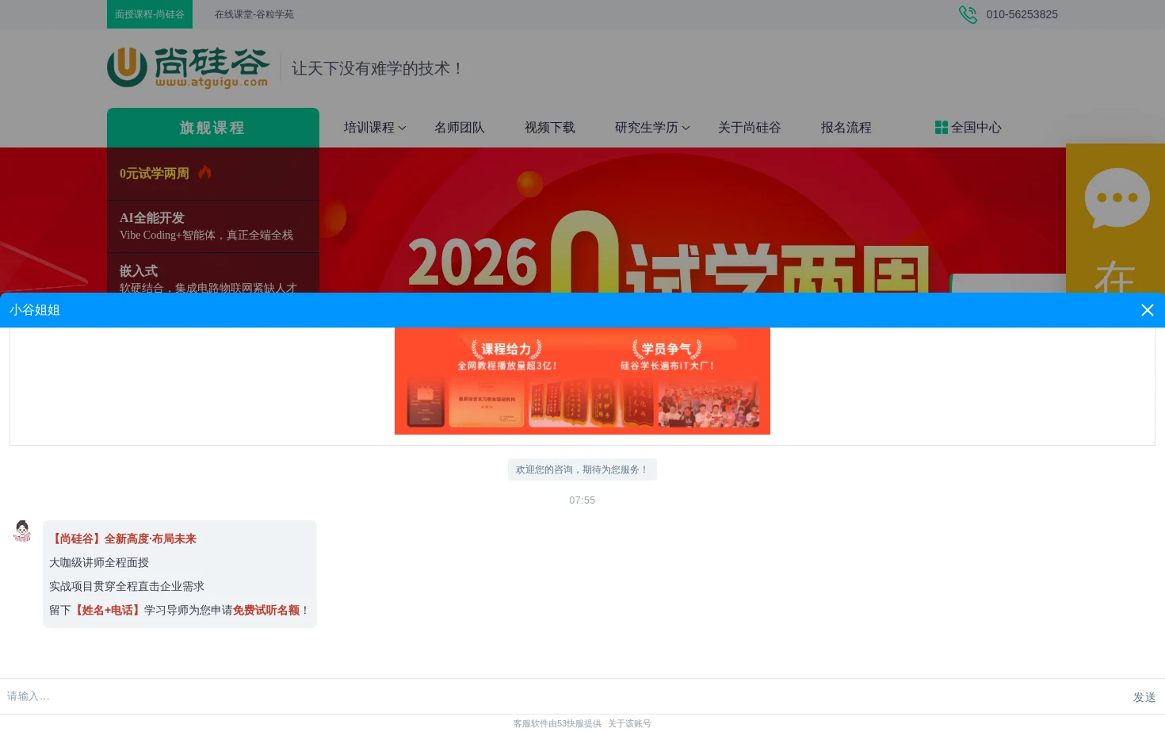Screen dimensions: 1165x732
Task: Click the 客服软件由53快服提供 link
Action: 557,723
